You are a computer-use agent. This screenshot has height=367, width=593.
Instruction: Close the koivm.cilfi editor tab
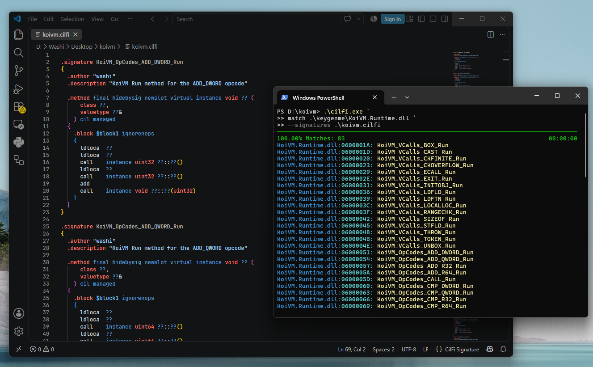coord(76,34)
